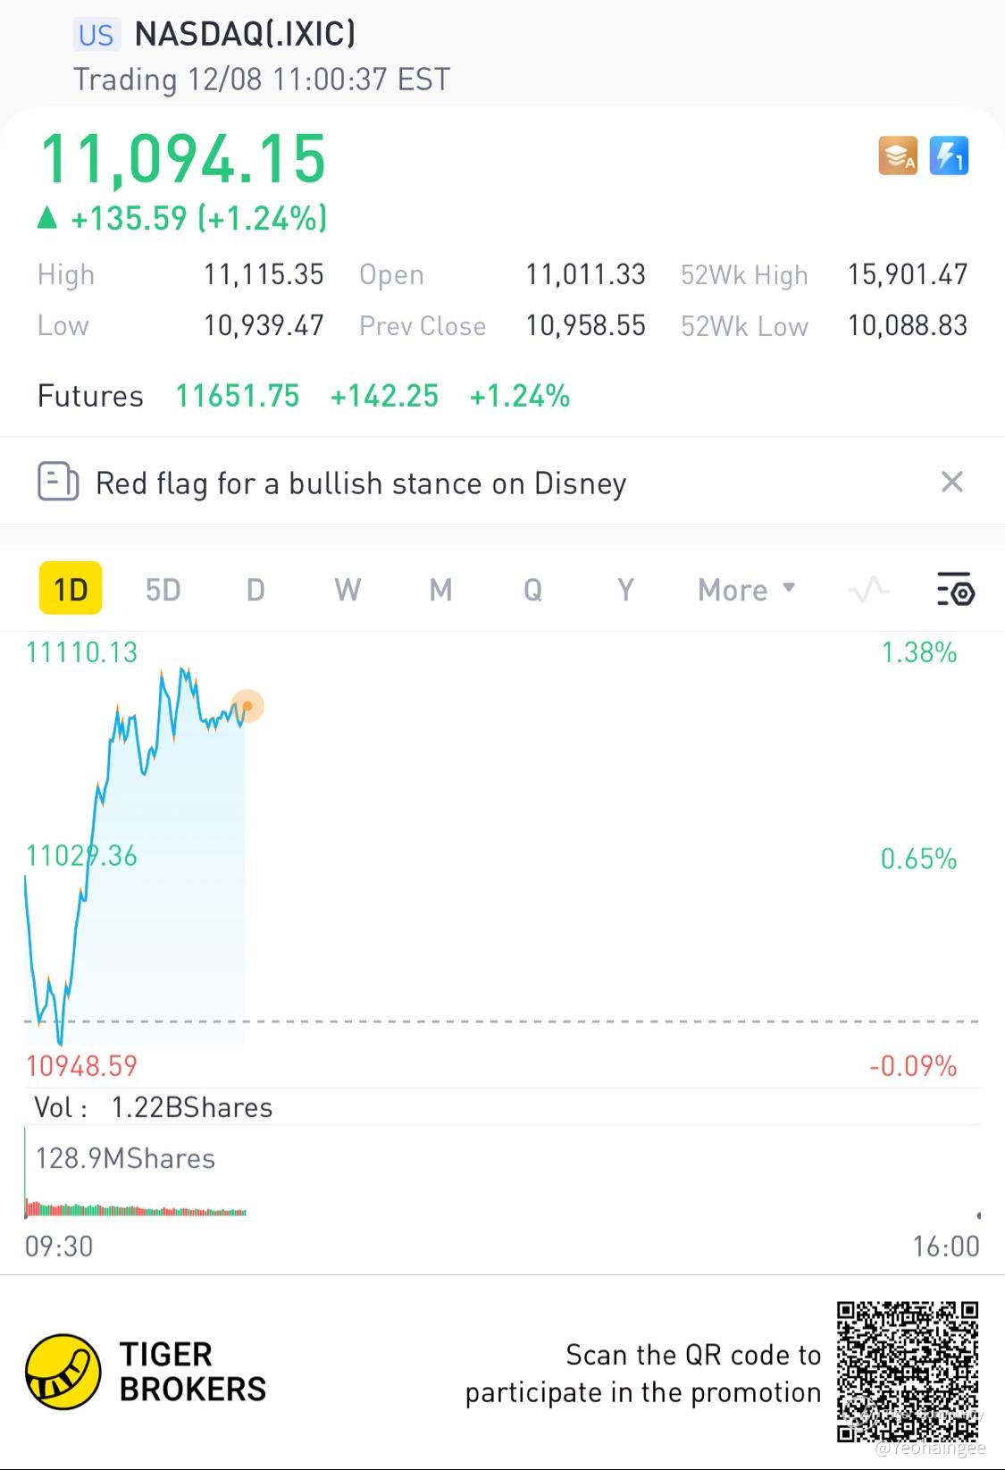1005x1470 pixels.
Task: Expand the More timeframes dropdown
Action: pyautogui.click(x=746, y=590)
